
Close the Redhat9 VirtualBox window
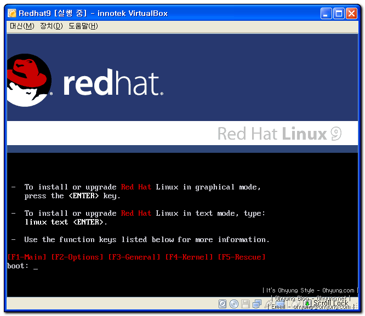351,13
